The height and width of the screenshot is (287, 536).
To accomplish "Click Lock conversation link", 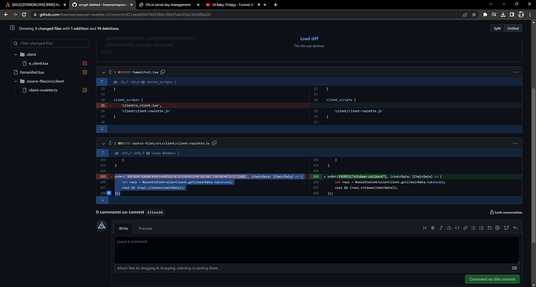I will point(506,213).
